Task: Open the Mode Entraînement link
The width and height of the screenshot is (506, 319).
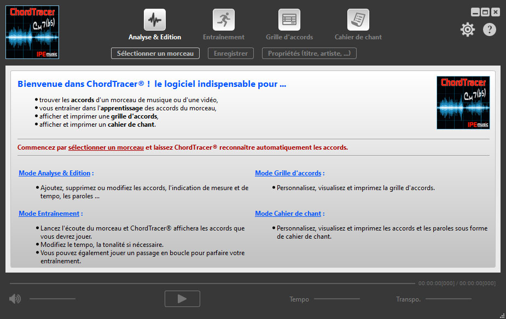Action: (x=49, y=214)
